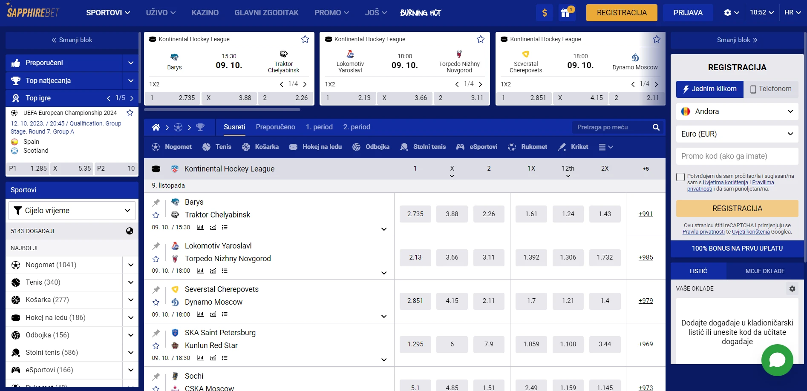This screenshot has width=807, height=391.
Task: Click the top cards horizontal scrollbar
Action: tap(222, 110)
